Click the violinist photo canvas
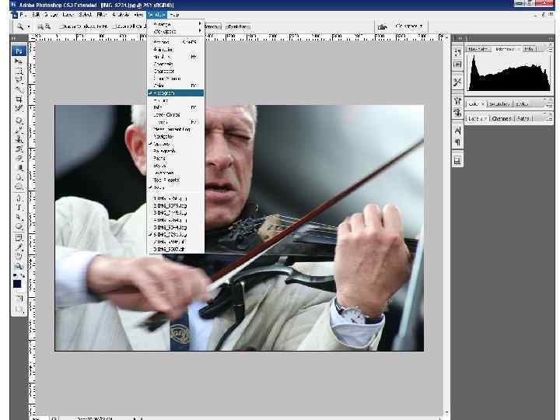The height and width of the screenshot is (420, 560). pos(240,228)
